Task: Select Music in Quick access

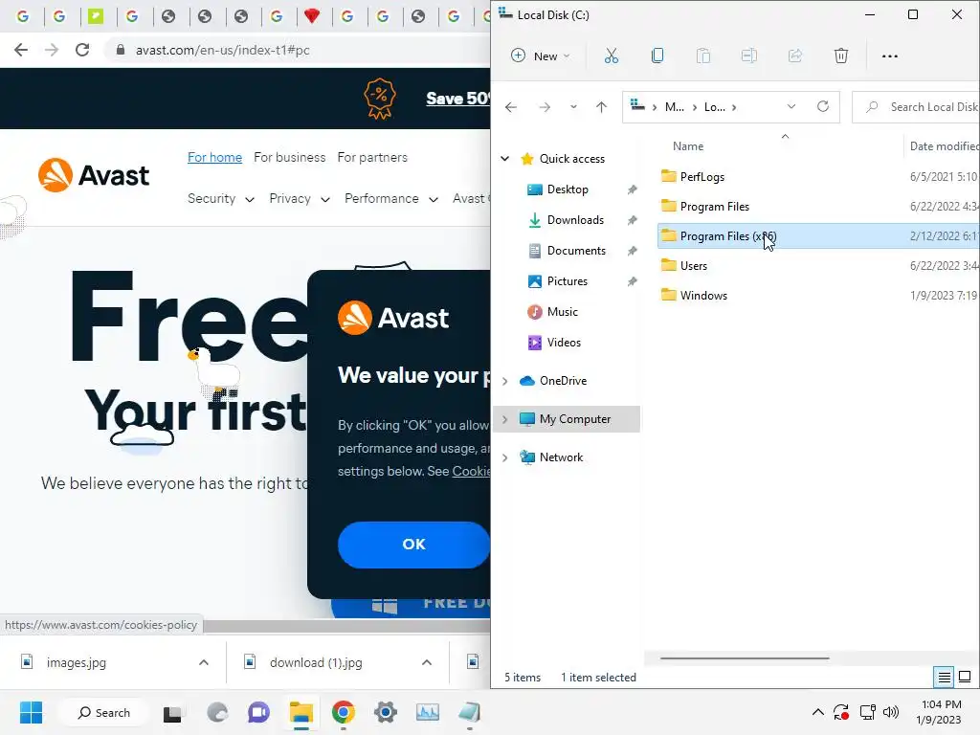Action: [x=563, y=312]
